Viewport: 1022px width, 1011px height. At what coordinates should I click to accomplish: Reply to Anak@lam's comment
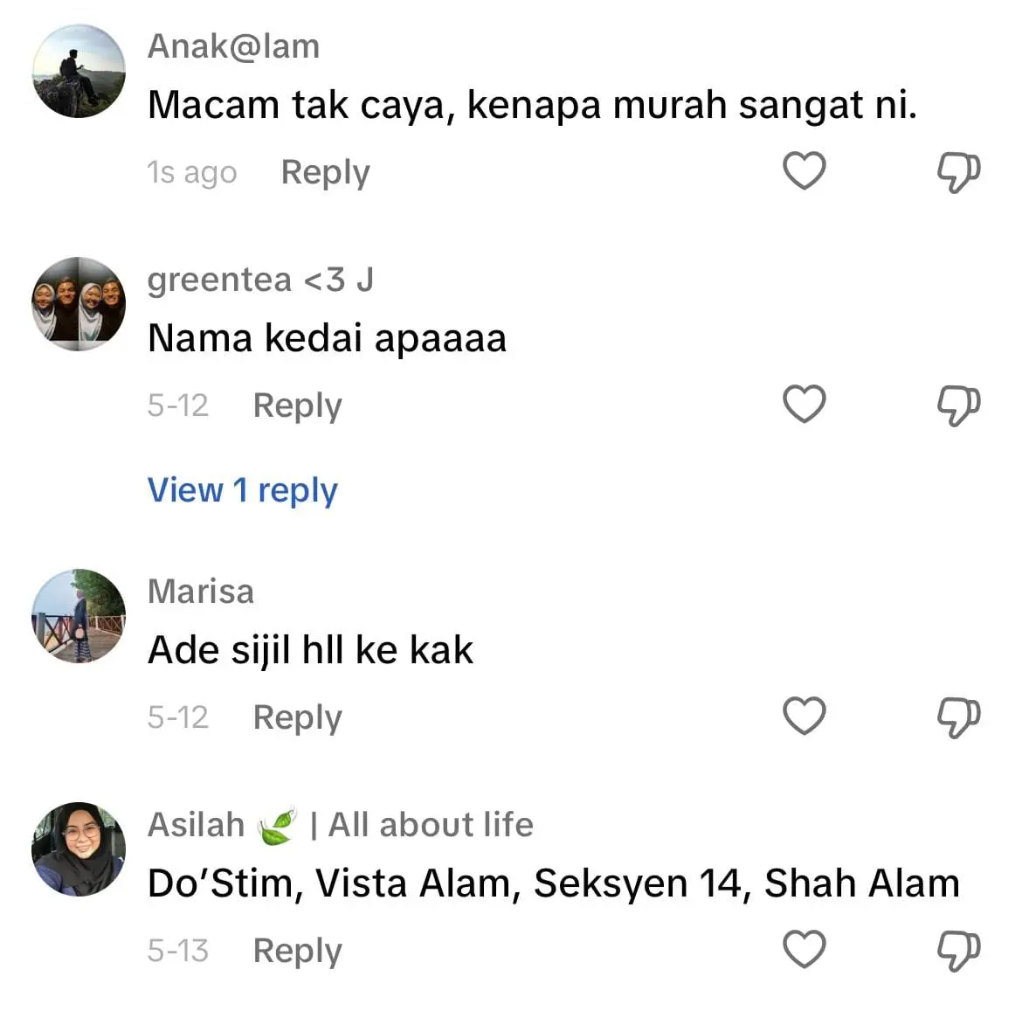(x=325, y=172)
